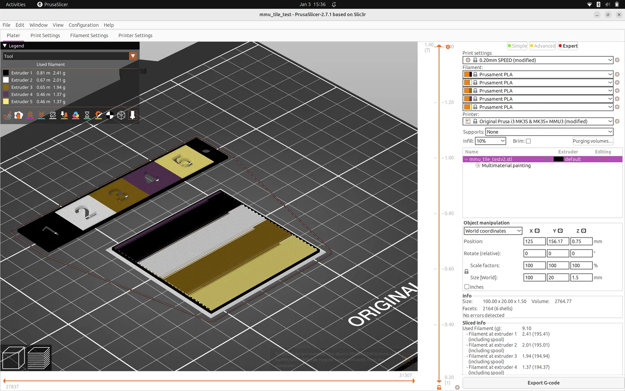Image resolution: width=625 pixels, height=391 pixels.
Task: Expand World coordinates dropdown
Action: point(493,231)
